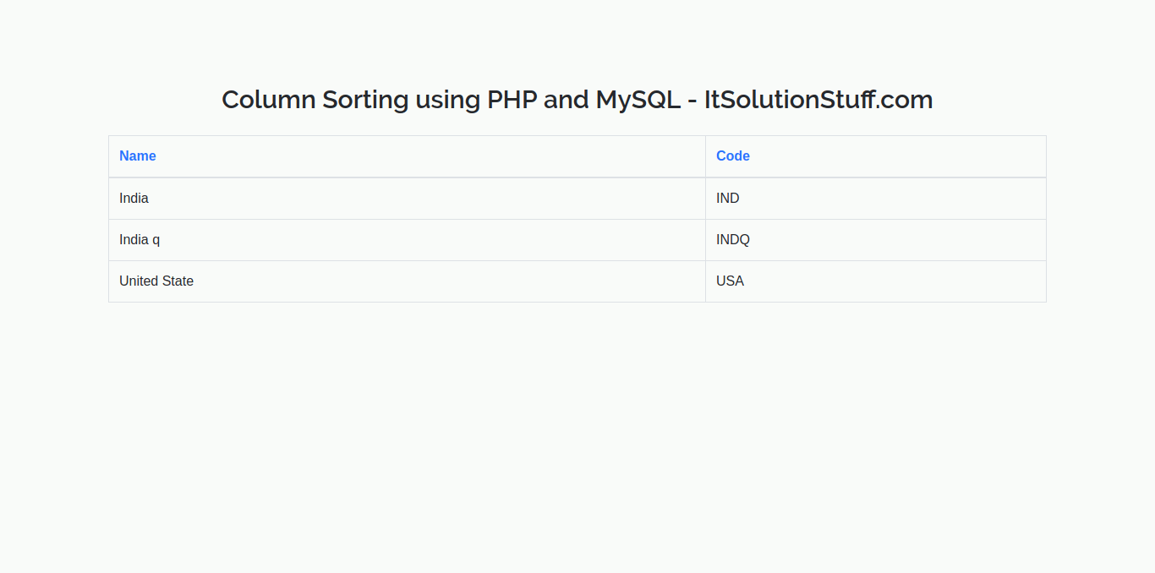Click the Column Sorting page heading
1155x573 pixels.
[x=577, y=100]
